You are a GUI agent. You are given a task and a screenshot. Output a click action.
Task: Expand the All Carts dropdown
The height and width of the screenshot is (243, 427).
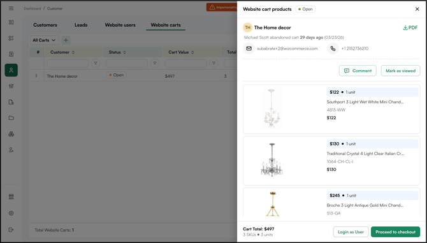[44, 40]
